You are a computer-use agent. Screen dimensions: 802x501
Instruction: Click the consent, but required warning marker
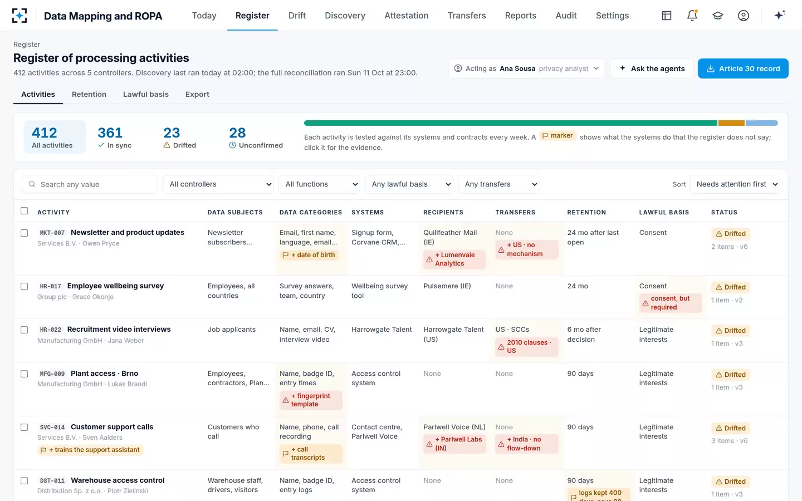point(670,303)
